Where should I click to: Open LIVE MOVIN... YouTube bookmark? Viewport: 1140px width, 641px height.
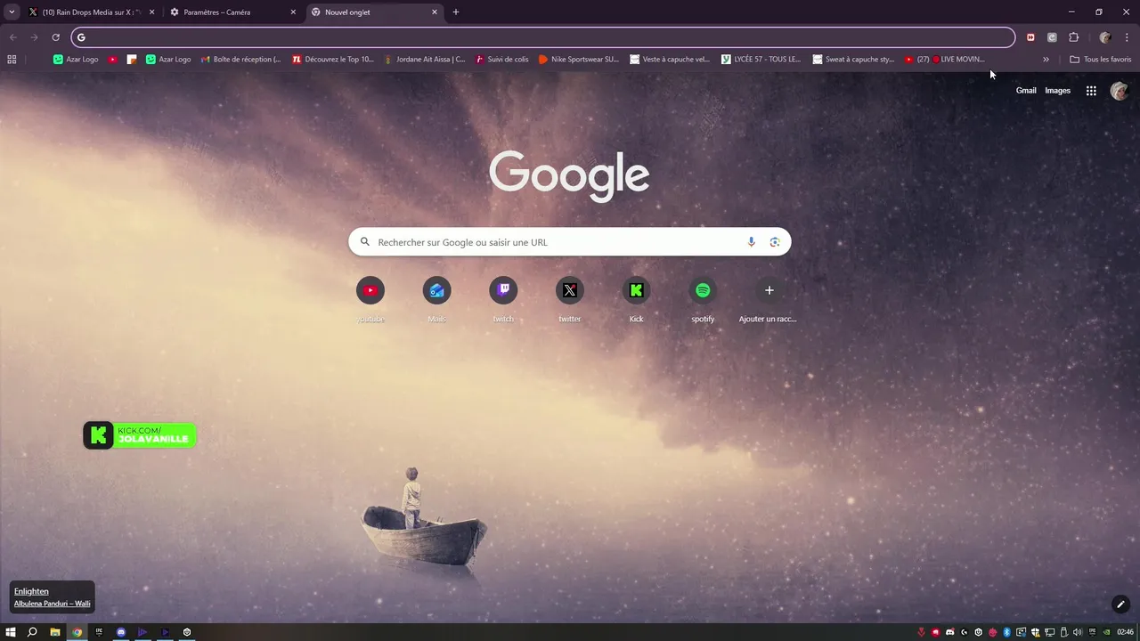pyautogui.click(x=944, y=60)
